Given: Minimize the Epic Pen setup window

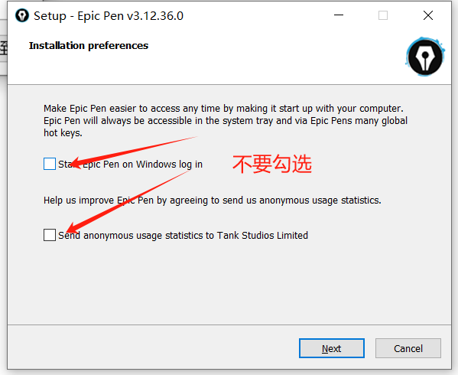Looking at the screenshot, I should pyautogui.click(x=339, y=15).
